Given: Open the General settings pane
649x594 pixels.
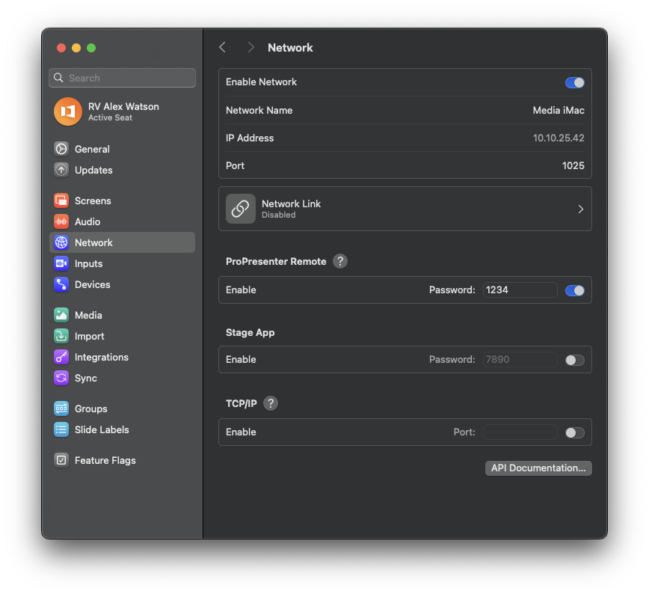Looking at the screenshot, I should 92,149.
